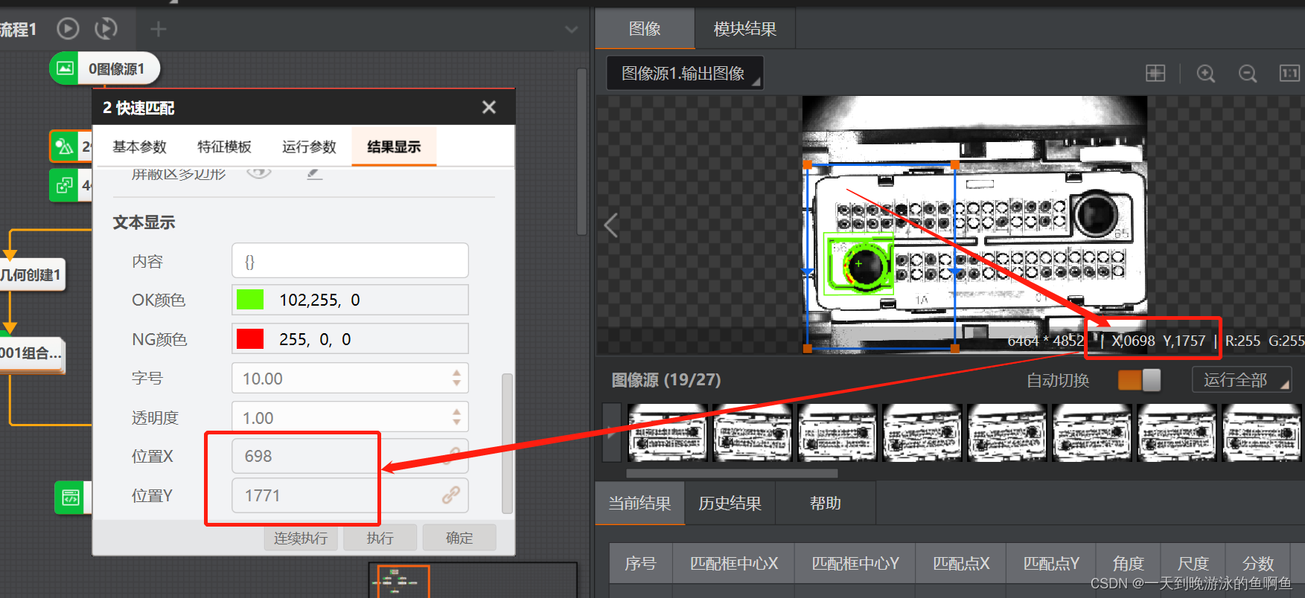
Task: Click the thumbnail strip horizontal scrollbar
Action: coord(732,473)
